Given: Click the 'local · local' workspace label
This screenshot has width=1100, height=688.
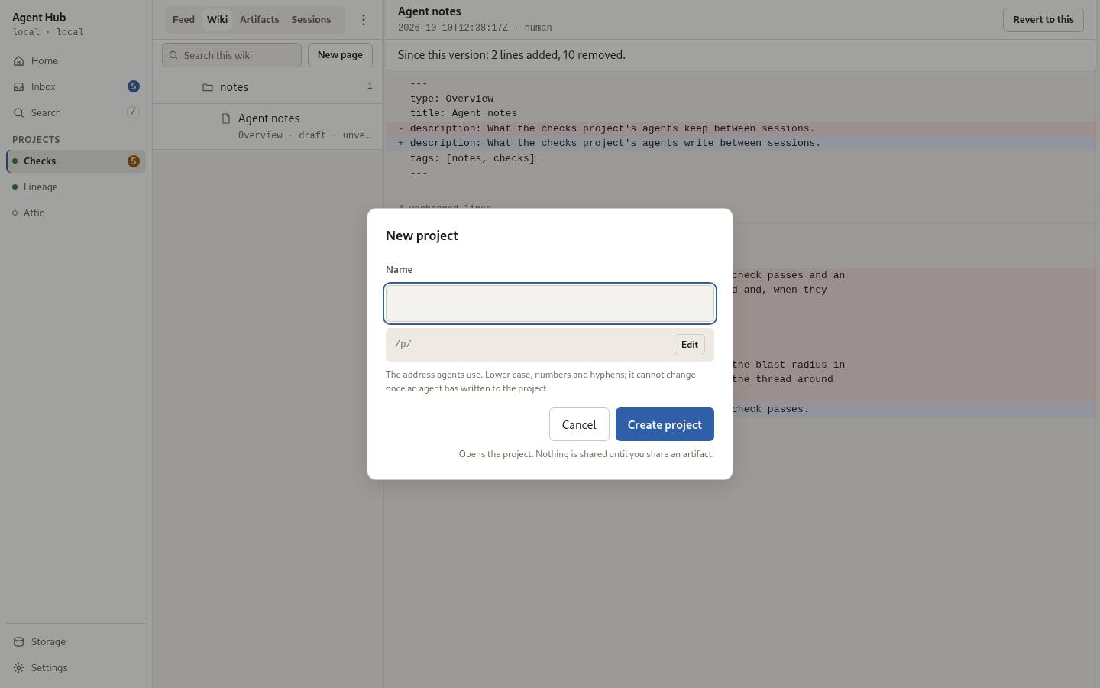Looking at the screenshot, I should click(x=48, y=32).
